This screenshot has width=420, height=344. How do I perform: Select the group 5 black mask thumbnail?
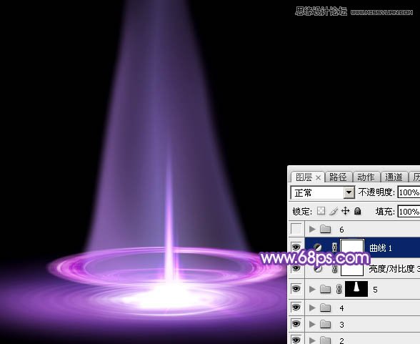(x=356, y=289)
